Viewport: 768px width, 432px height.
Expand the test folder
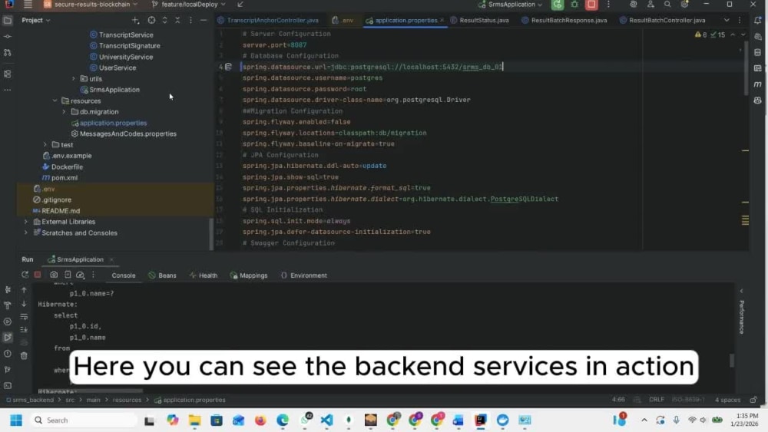pos(45,145)
